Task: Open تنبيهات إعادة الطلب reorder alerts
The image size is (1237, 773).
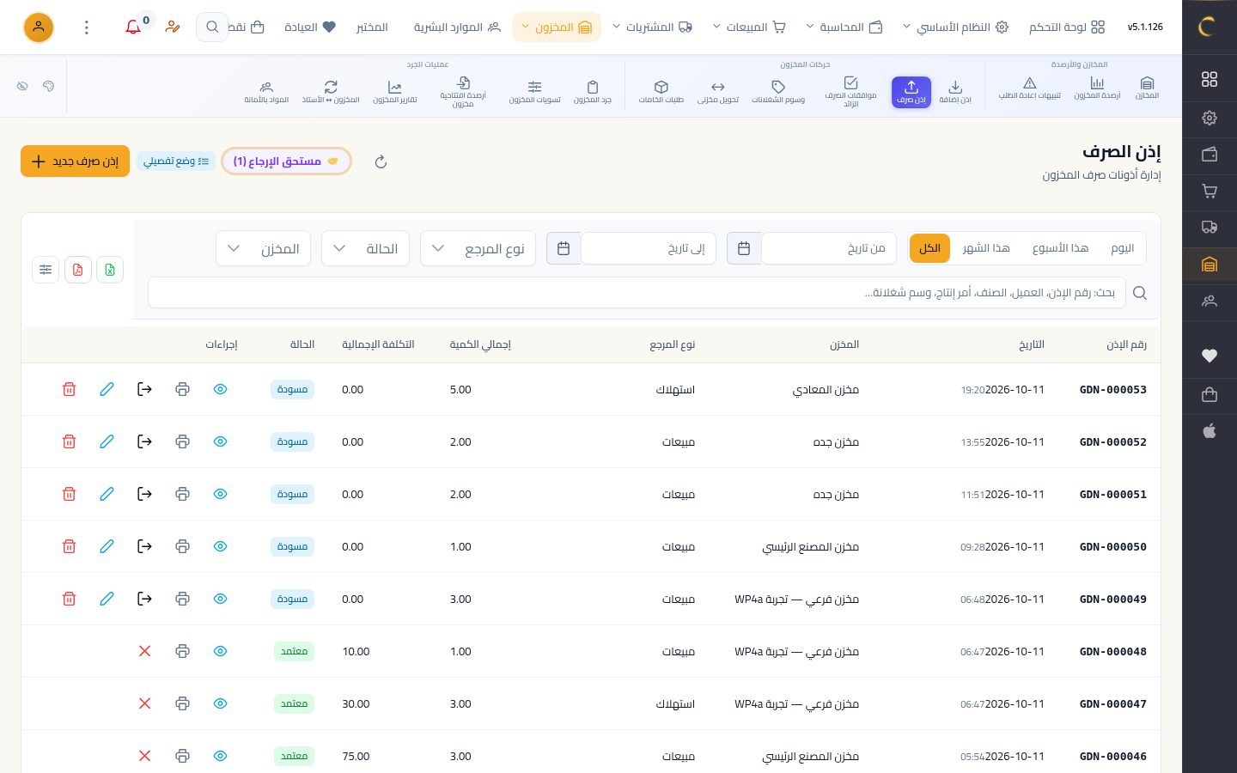Action: pyautogui.click(x=1029, y=88)
